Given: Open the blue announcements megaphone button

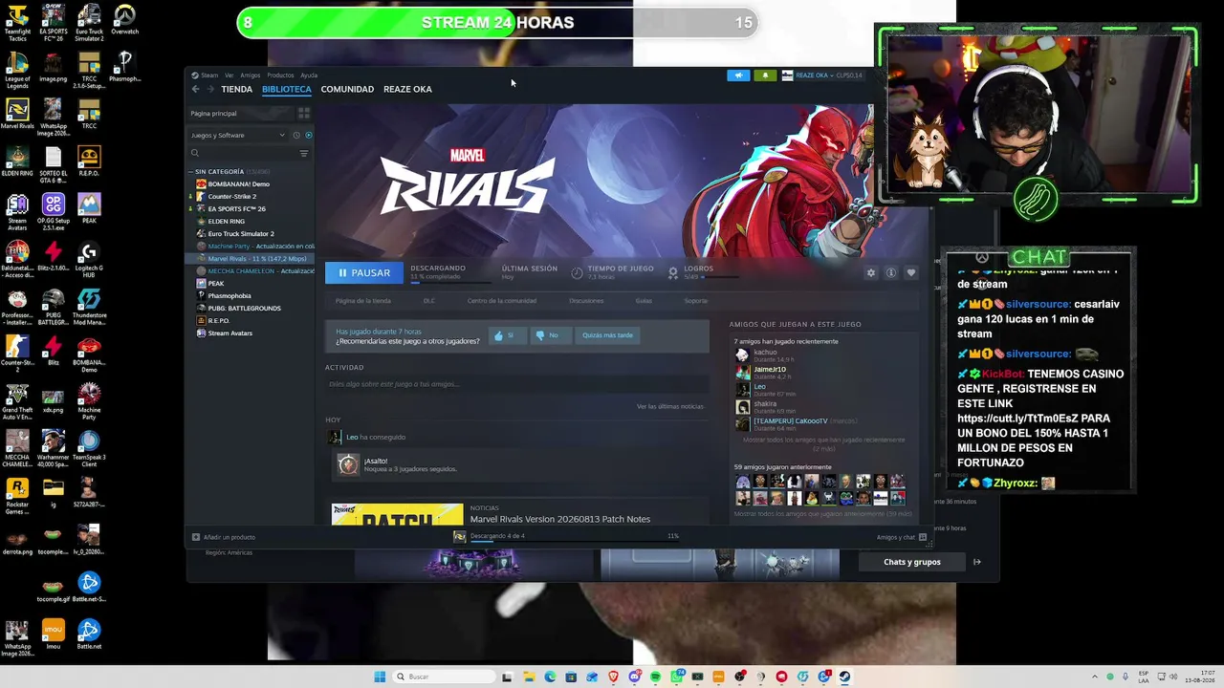Looking at the screenshot, I should click(x=738, y=75).
